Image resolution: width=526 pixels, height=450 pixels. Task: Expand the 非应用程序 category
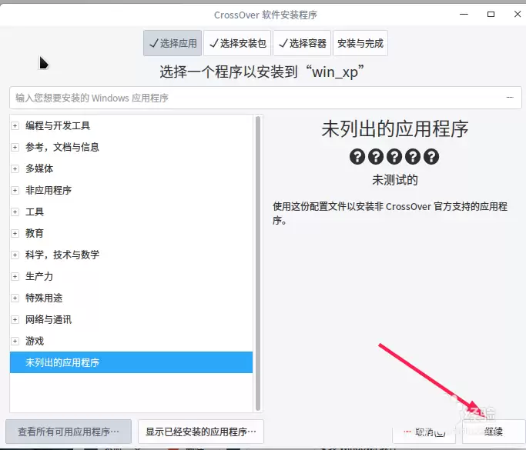(x=15, y=190)
